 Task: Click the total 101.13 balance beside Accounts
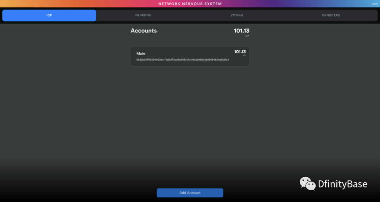pyautogui.click(x=241, y=31)
